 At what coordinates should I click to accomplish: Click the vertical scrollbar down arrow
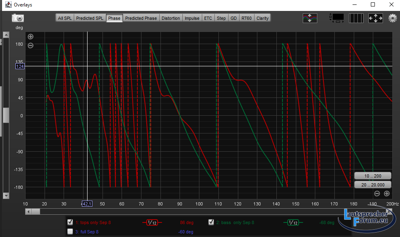[6, 195]
